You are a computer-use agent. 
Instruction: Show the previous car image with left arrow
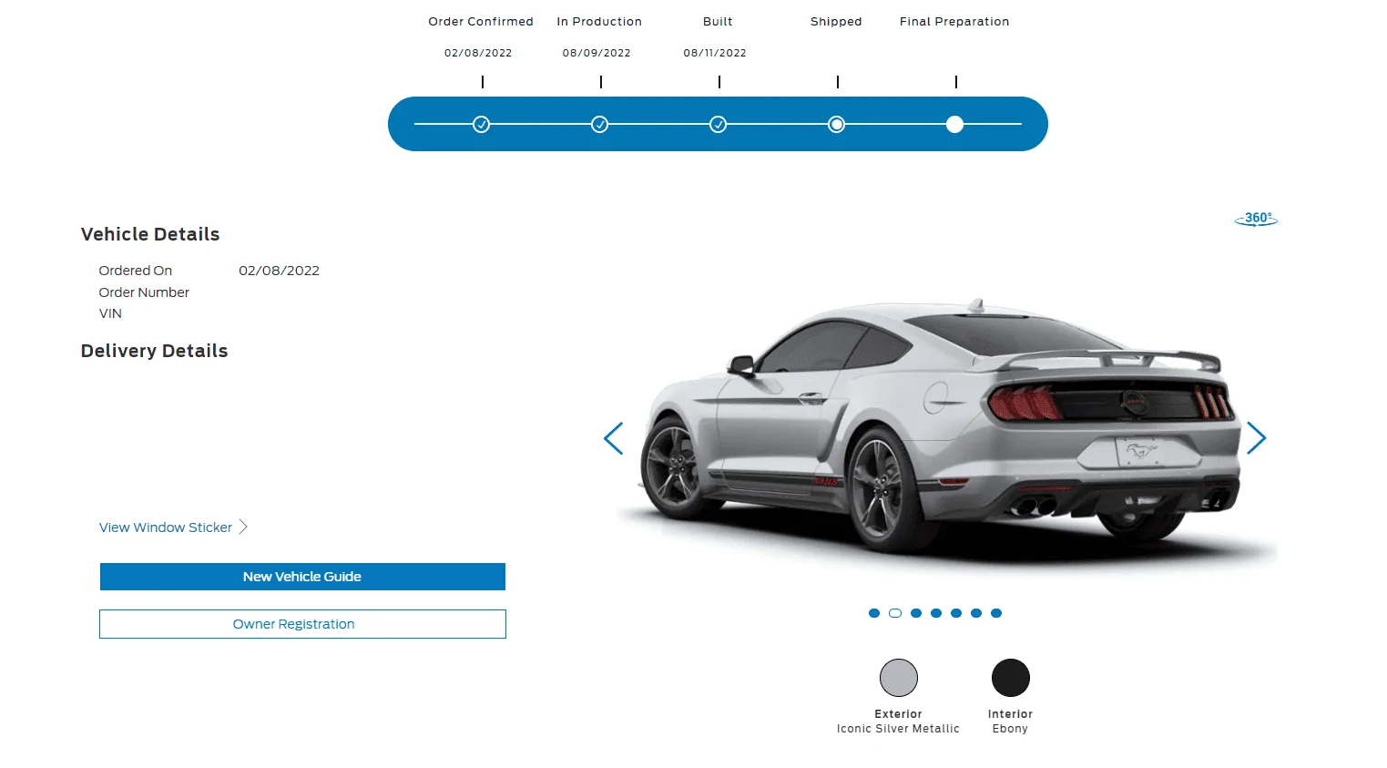click(x=614, y=438)
